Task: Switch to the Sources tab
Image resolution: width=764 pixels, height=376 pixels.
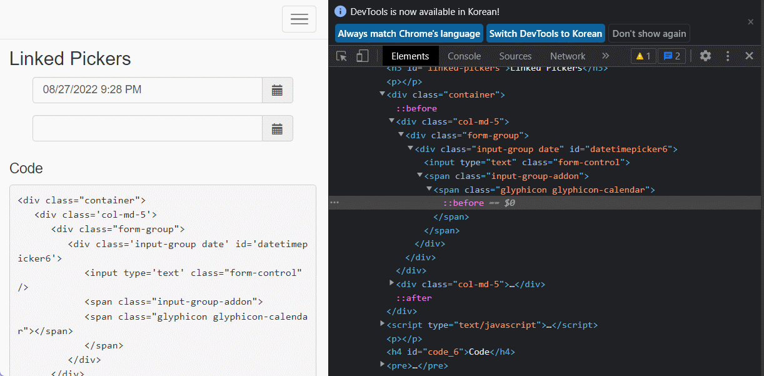Action: (515, 56)
